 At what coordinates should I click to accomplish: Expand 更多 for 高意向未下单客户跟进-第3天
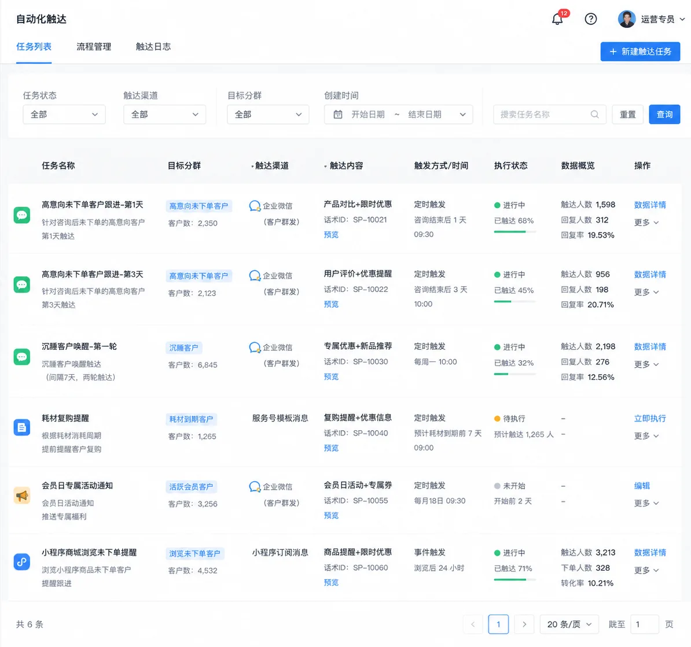[x=646, y=292]
